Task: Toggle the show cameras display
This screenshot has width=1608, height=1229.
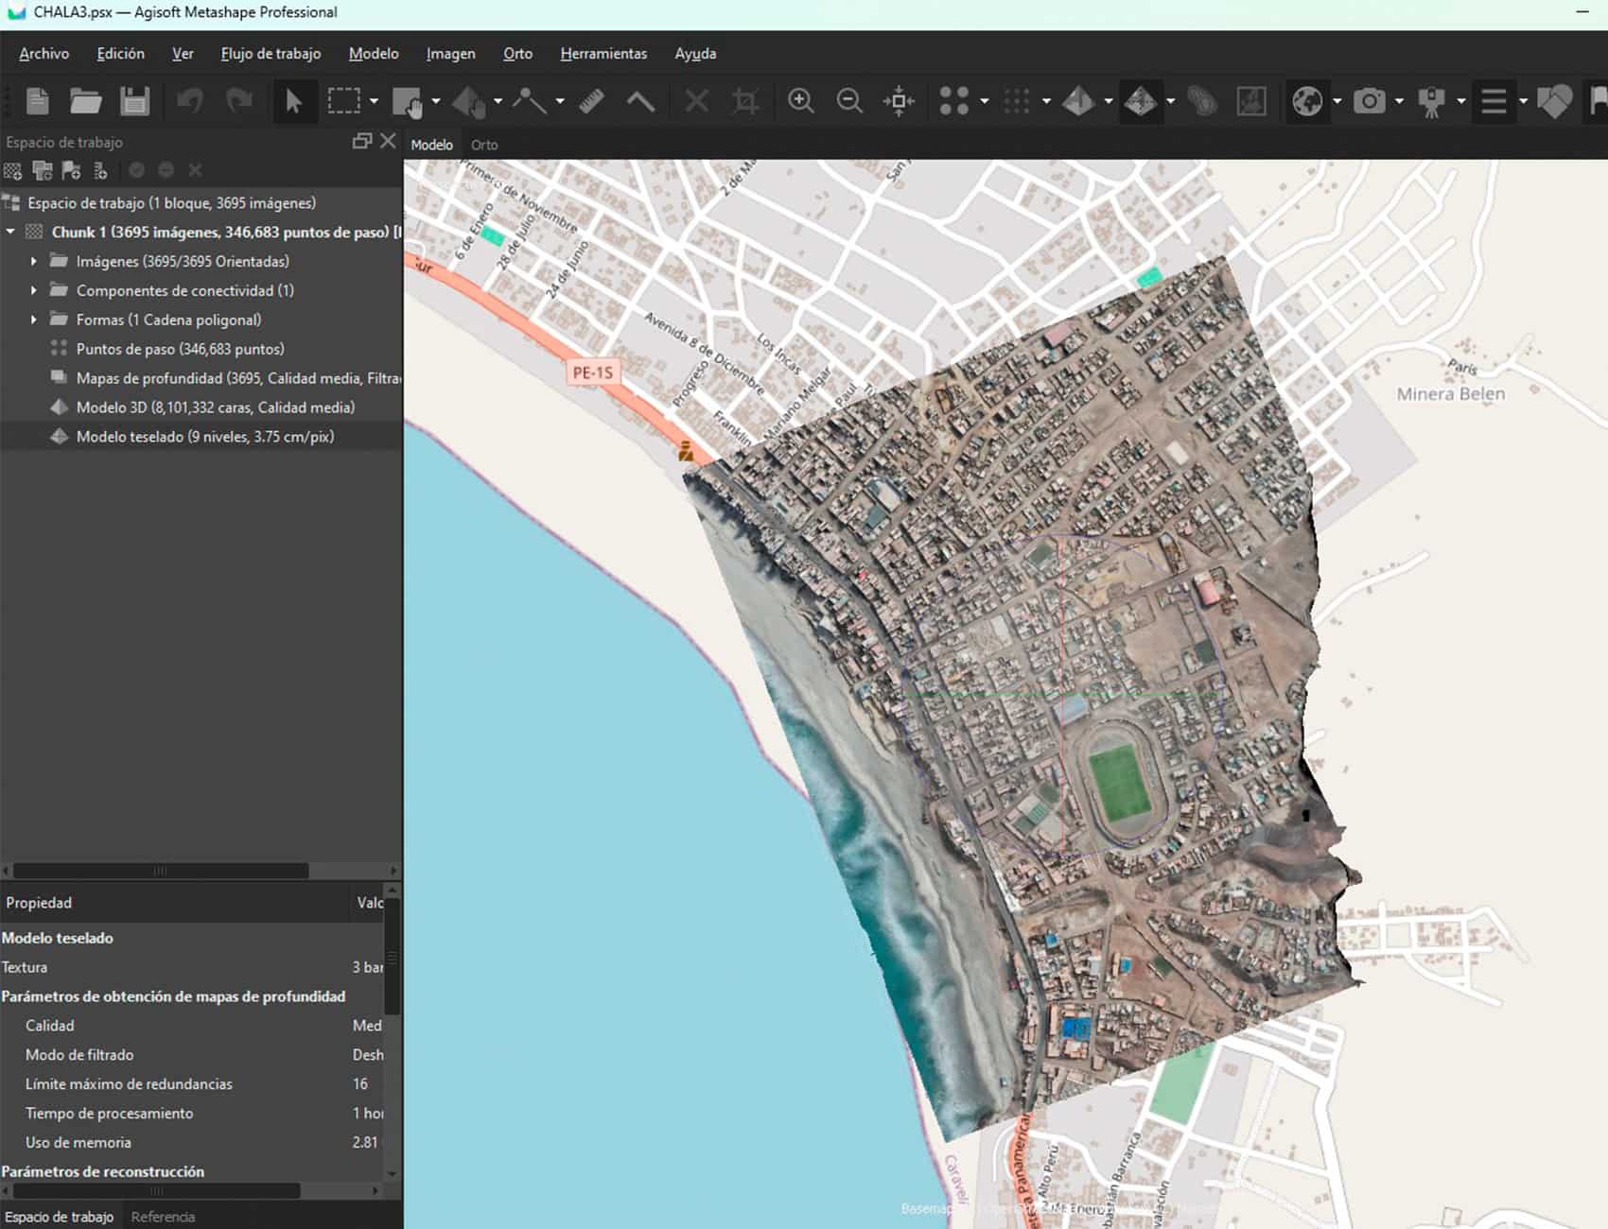Action: click(x=1369, y=101)
